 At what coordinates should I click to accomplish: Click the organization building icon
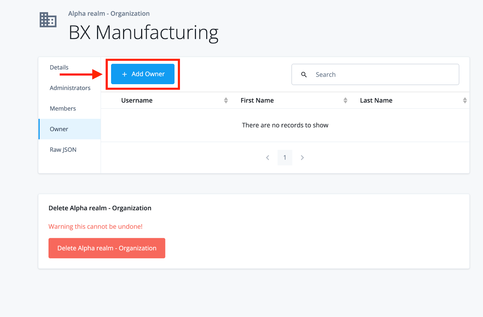[48, 20]
